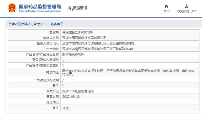Click the 产品描述/主要组成成分 label
This screenshot has width=202, height=114.
click(42, 66)
